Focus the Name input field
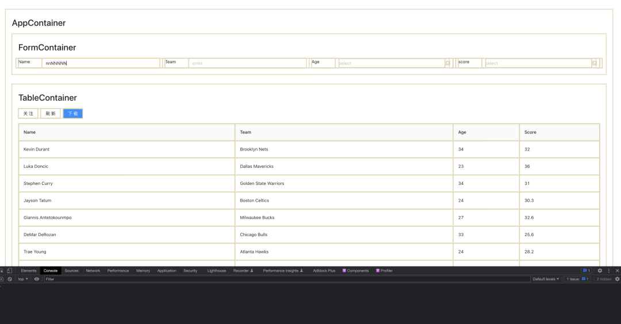Viewport: 621px width, 324px height. pyautogui.click(x=101, y=63)
